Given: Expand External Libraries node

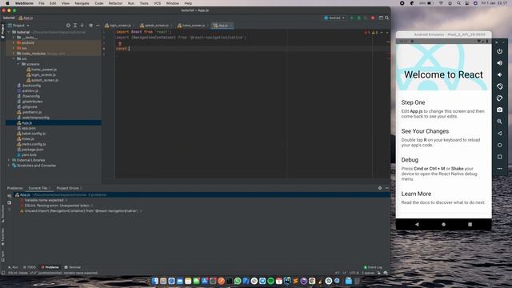Looking at the screenshot, I should click(x=9, y=160).
